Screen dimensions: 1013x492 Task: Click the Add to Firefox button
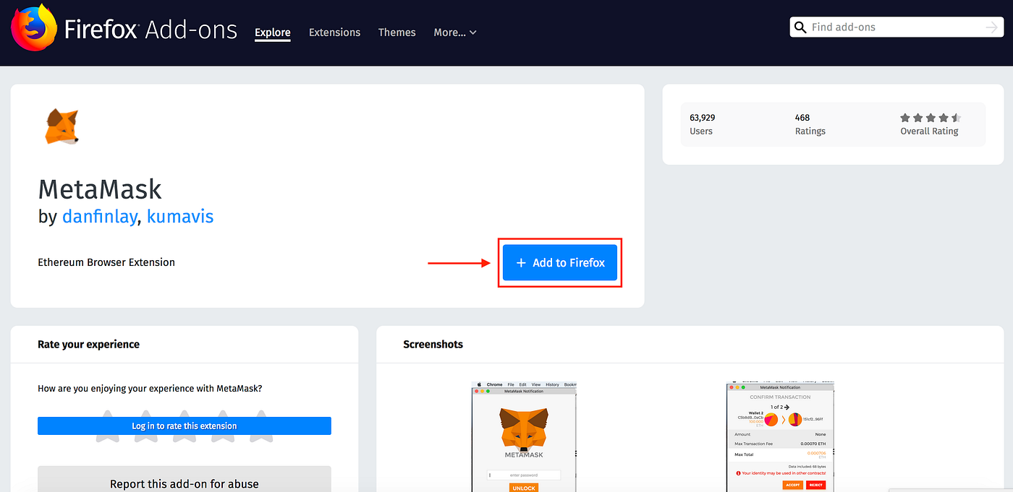coord(560,263)
